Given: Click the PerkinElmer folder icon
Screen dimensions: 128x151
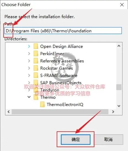Looking at the screenshot, I should [x=36, y=54].
